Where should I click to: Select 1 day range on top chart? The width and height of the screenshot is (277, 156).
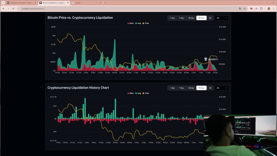tap(172, 18)
